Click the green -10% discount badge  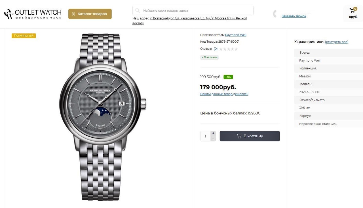tap(228, 77)
